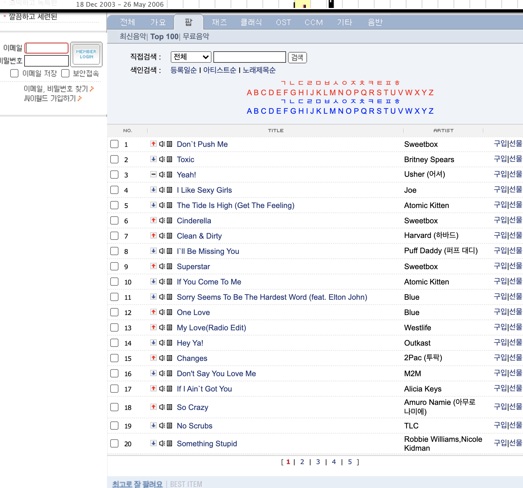523x488 pixels.
Task: Go to page 3 of results
Action: coord(318,462)
